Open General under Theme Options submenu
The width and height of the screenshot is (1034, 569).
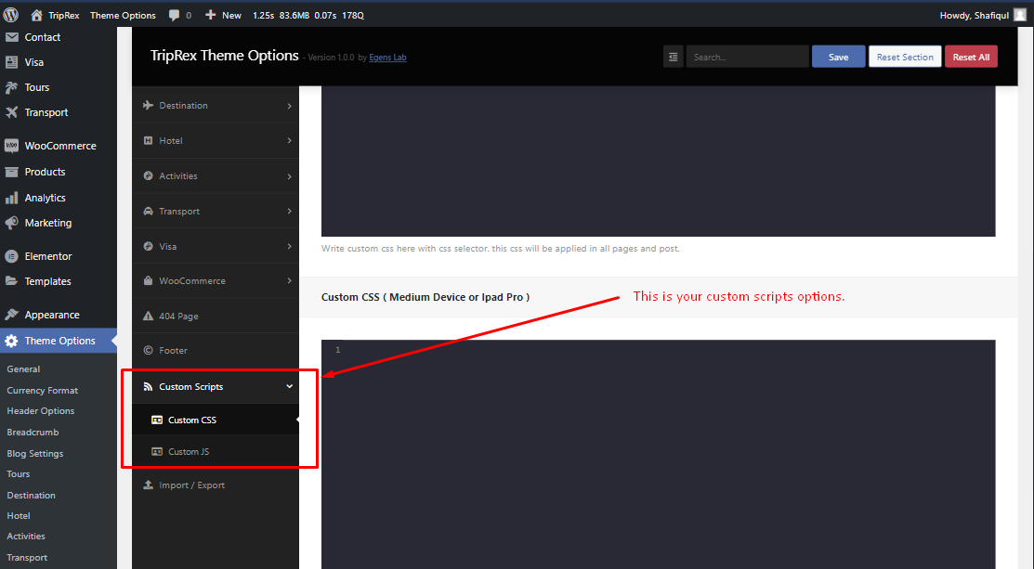(x=24, y=369)
